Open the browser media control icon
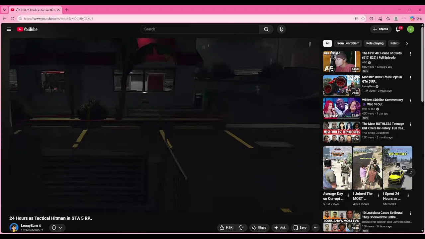 [380, 19]
